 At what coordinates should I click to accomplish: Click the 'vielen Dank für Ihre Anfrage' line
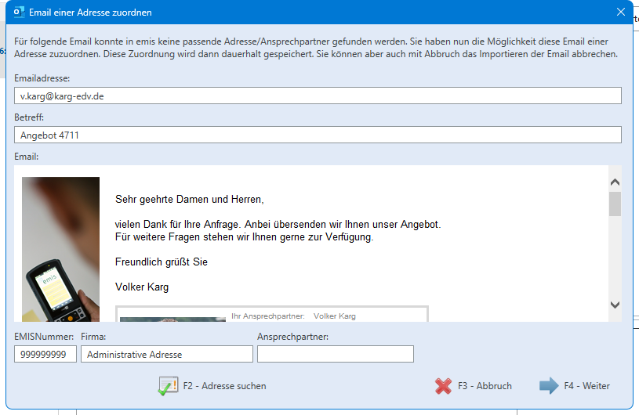(x=278, y=224)
